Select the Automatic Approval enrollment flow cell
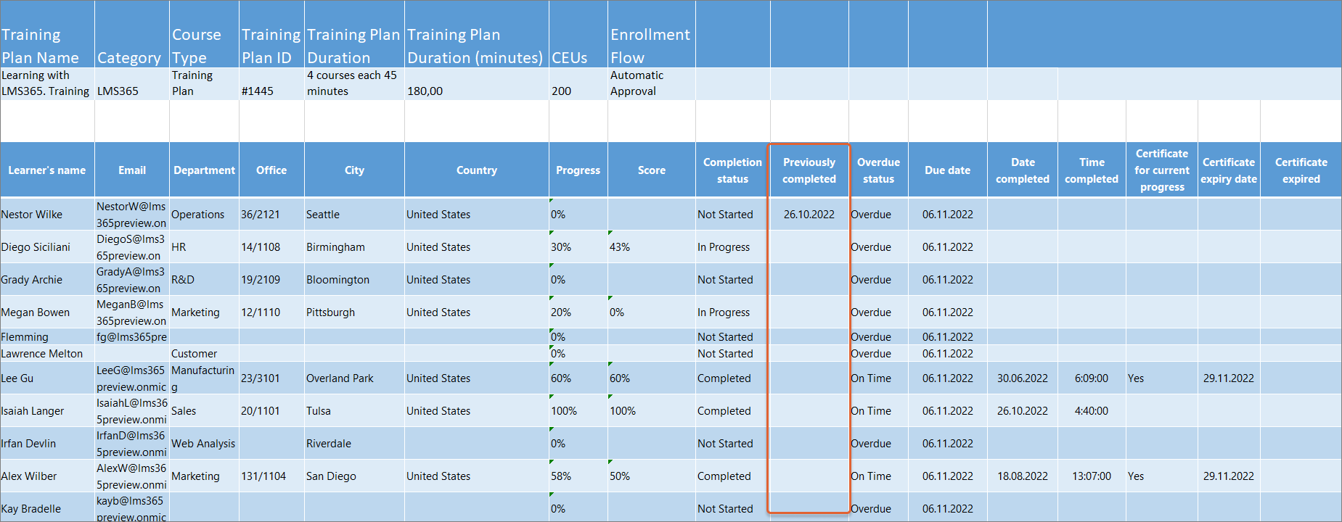Viewport: 1342px width, 522px height. (637, 84)
